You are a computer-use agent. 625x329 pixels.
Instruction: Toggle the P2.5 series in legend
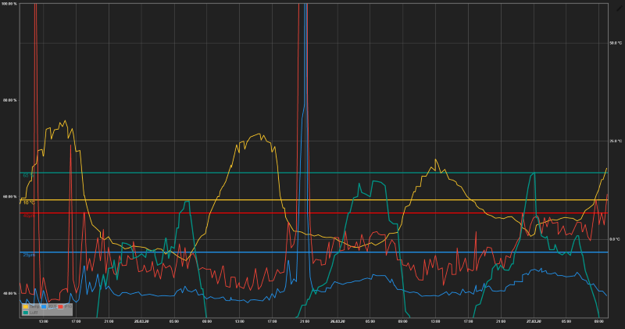[48, 306]
